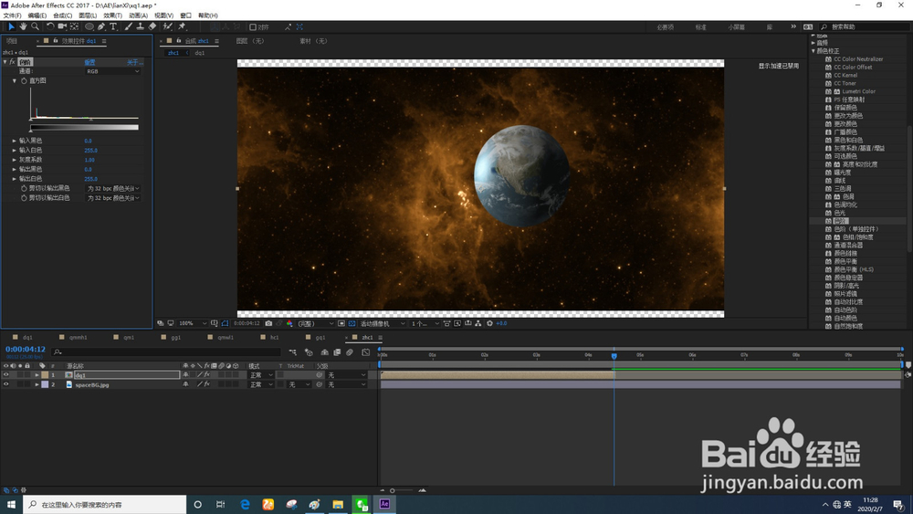Select the arrow Selection tool
Viewport: 913px width, 514px height.
pos(11,26)
